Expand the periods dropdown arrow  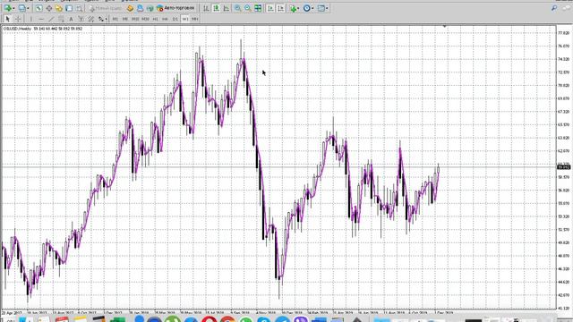312,8
